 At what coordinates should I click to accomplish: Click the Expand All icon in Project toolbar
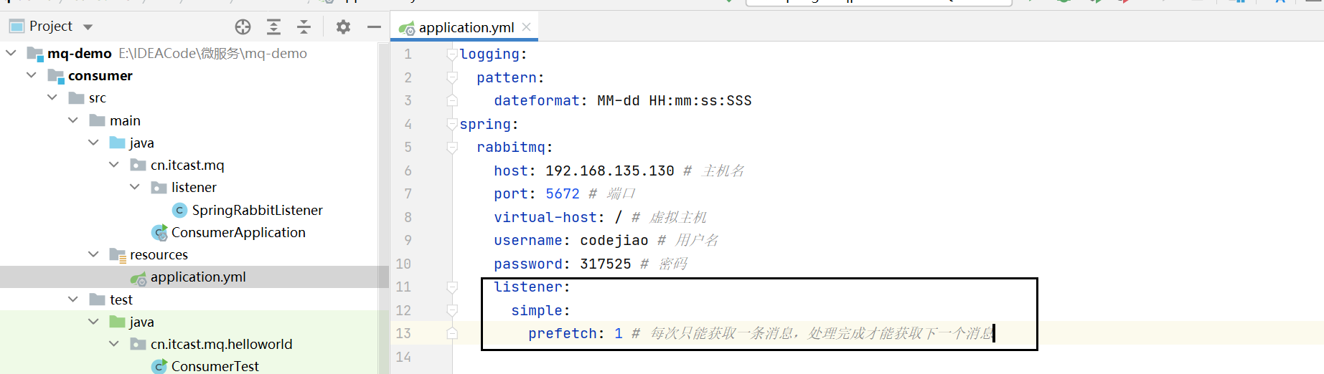(x=273, y=27)
